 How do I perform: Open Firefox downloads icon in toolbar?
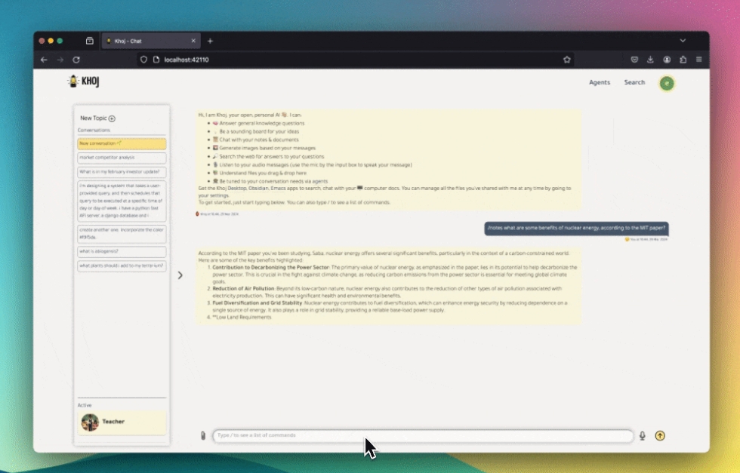coord(650,60)
